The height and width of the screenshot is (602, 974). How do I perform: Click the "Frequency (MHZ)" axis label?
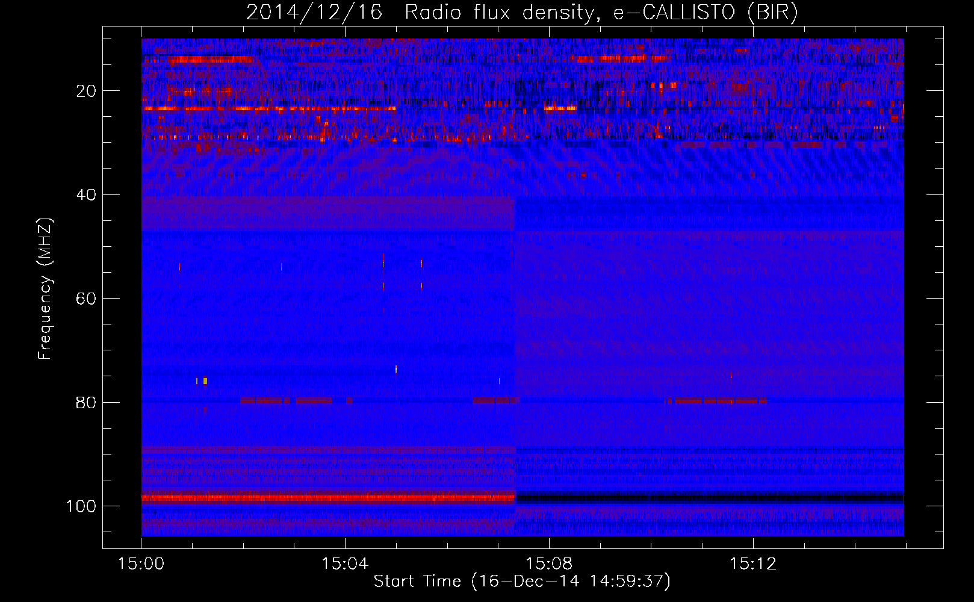[45, 289]
